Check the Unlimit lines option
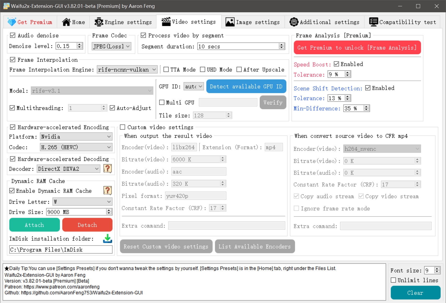The height and width of the screenshot is (303, 446). pos(393,280)
